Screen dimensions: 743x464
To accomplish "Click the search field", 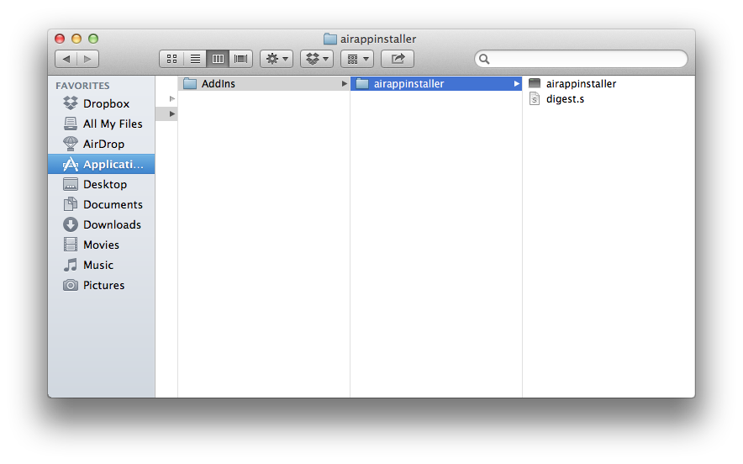I will pos(581,59).
